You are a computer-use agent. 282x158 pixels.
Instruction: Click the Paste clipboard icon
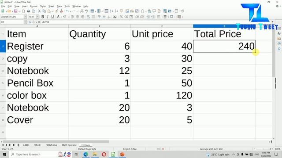(49, 11)
